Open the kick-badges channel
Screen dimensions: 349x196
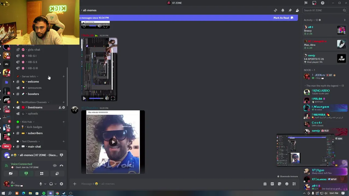40,127
